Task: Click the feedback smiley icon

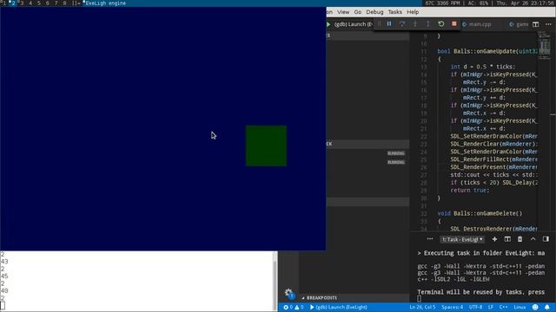Action: pyautogui.click(x=535, y=307)
